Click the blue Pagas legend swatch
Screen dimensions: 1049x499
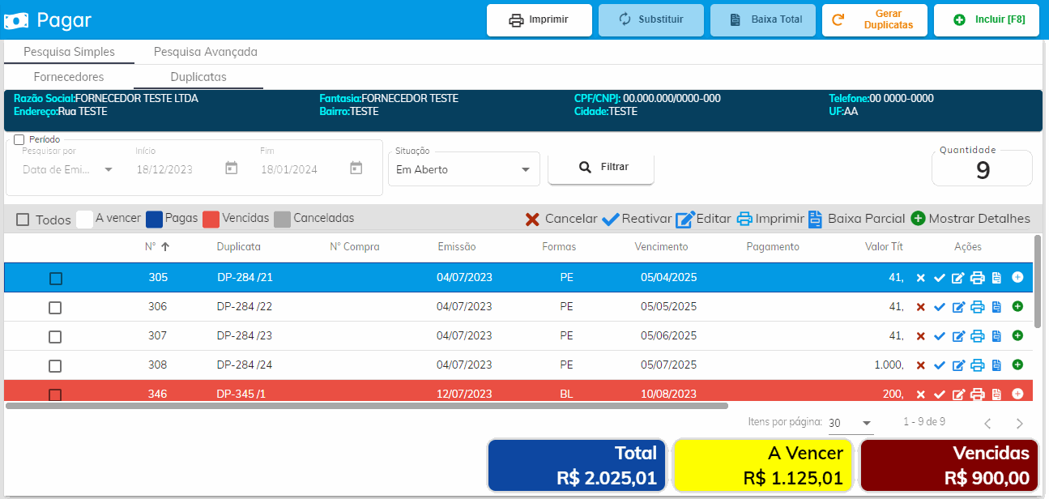[154, 219]
